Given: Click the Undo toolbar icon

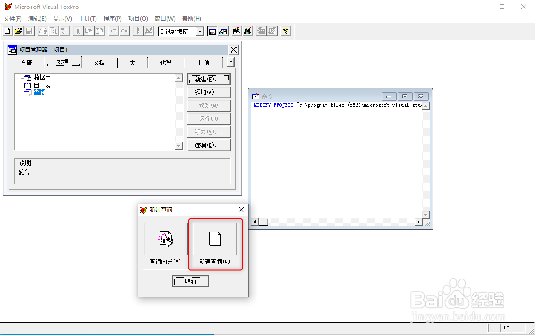Looking at the screenshot, I should coord(113,32).
